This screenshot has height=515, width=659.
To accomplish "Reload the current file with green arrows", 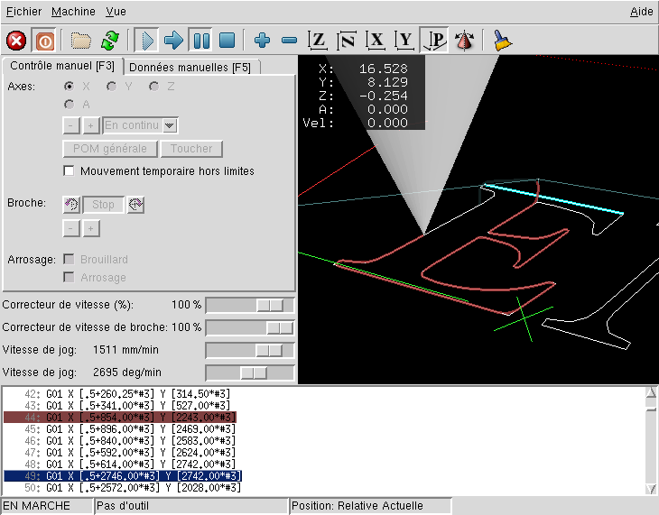I will coord(109,41).
